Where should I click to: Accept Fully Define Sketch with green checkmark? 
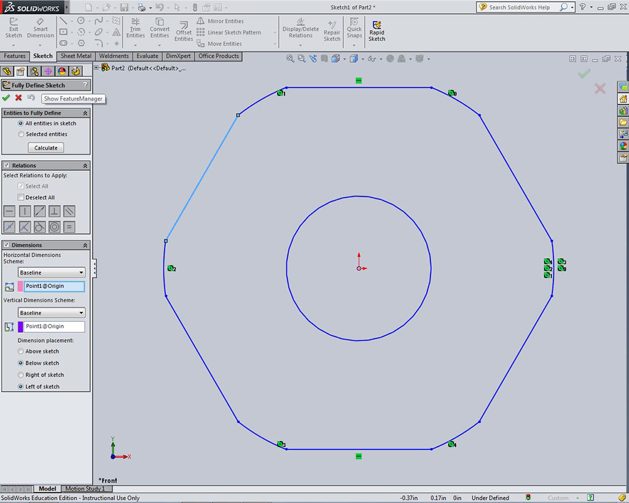6,98
